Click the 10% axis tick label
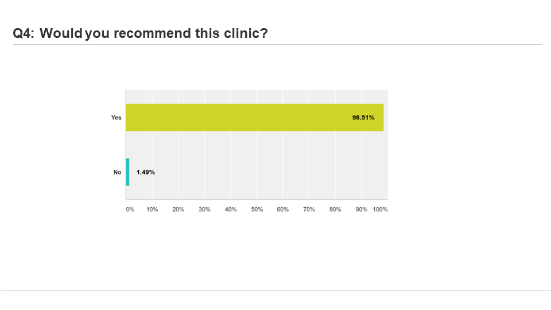This screenshot has height=310, width=551. pyautogui.click(x=152, y=210)
